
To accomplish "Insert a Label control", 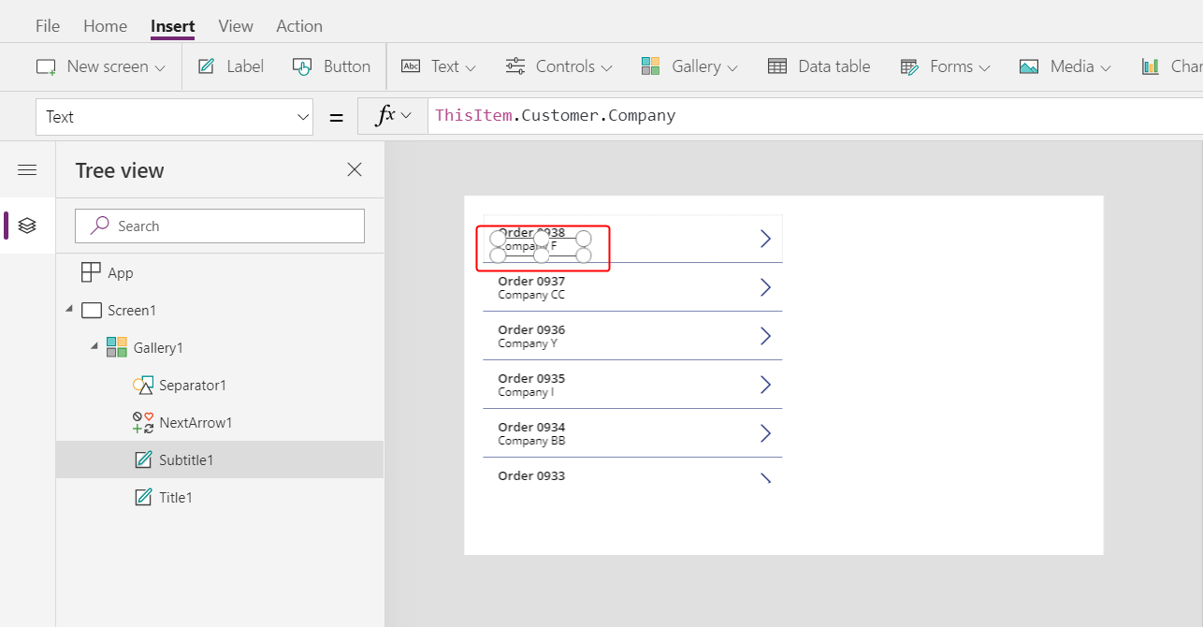I will pos(231,66).
